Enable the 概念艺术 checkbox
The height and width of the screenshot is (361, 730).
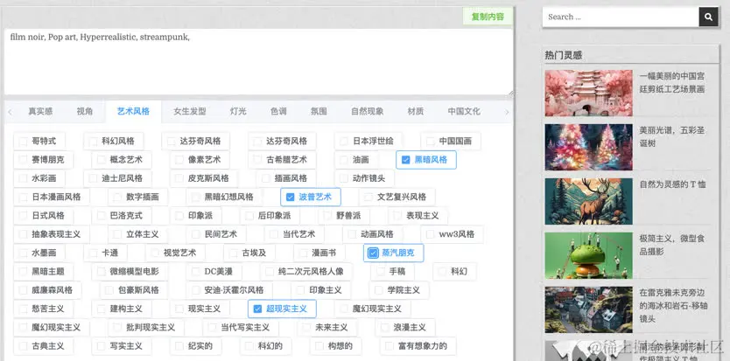pyautogui.click(x=101, y=160)
